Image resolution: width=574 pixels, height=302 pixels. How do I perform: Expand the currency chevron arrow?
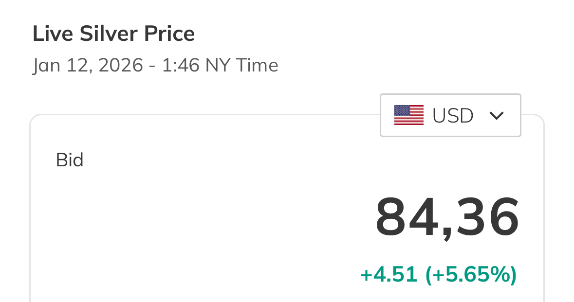click(496, 116)
